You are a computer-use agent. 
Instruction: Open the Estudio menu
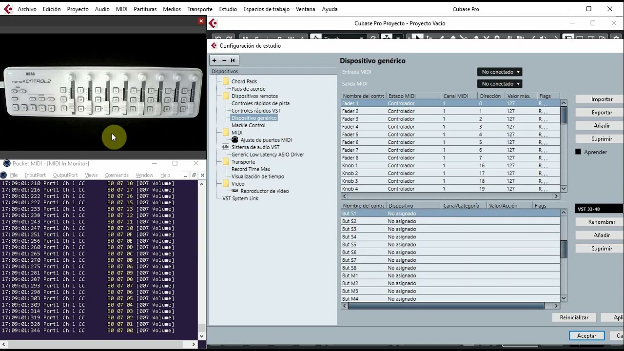tap(228, 9)
